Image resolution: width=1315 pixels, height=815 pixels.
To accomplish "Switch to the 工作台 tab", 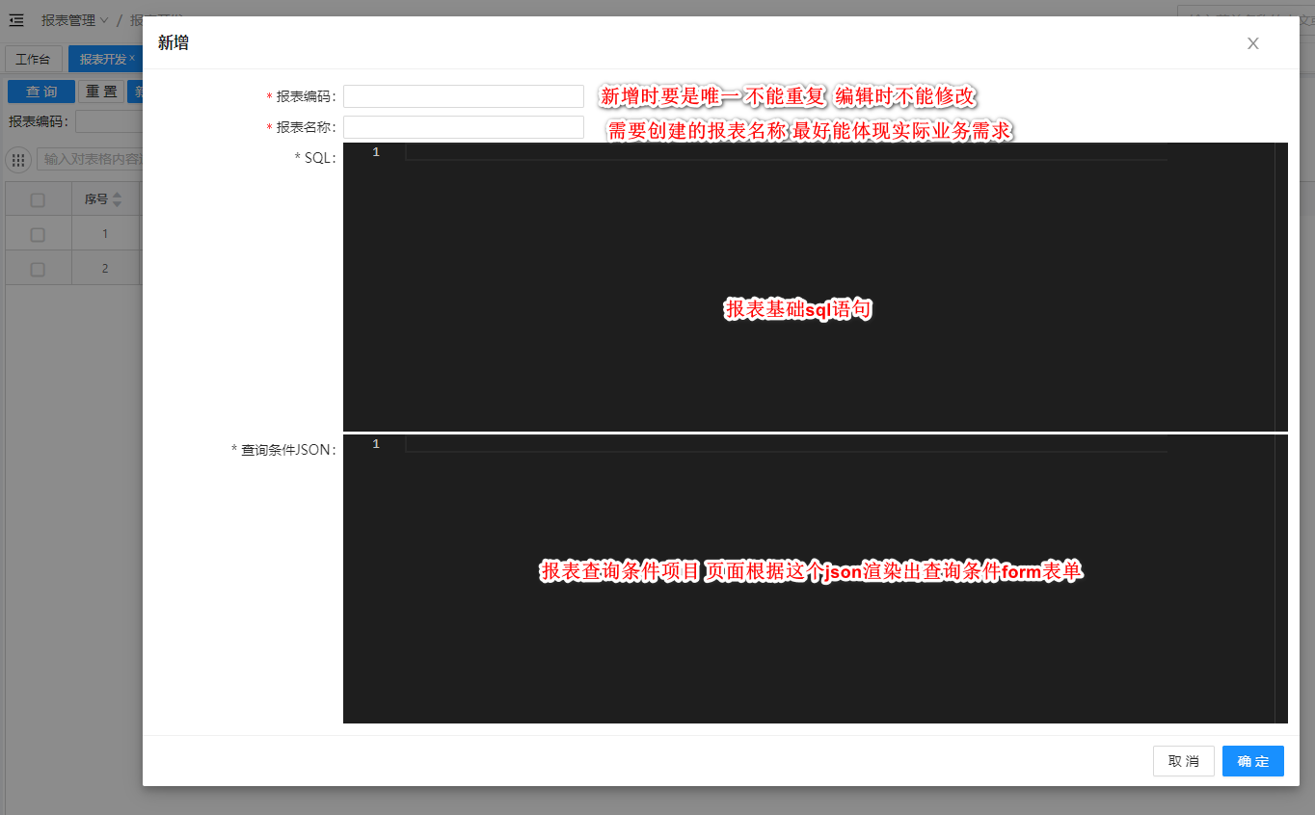I will coord(34,60).
